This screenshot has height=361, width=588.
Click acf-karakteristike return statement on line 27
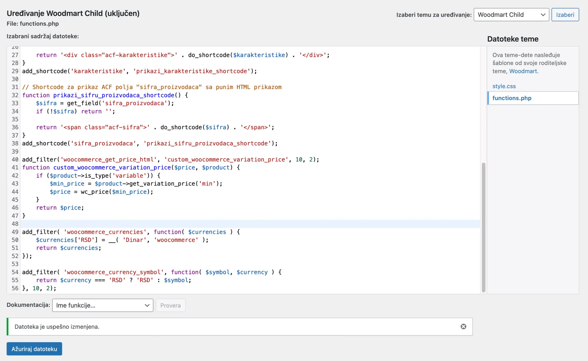(x=183, y=55)
